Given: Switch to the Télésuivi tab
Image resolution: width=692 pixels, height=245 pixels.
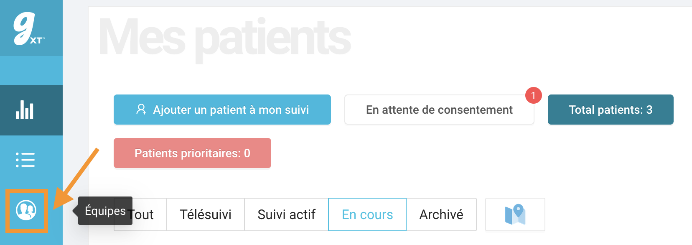Looking at the screenshot, I should click(206, 214).
